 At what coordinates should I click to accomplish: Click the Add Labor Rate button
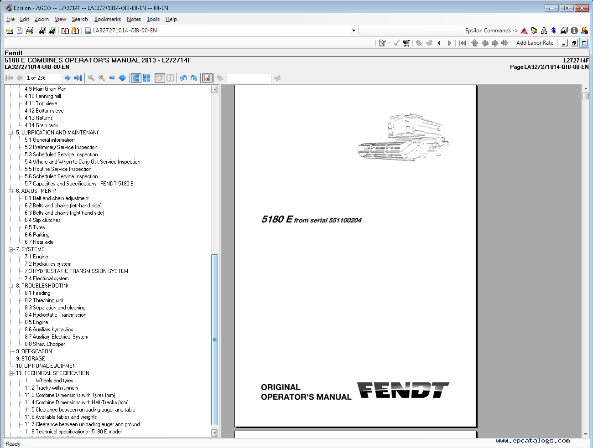(535, 43)
